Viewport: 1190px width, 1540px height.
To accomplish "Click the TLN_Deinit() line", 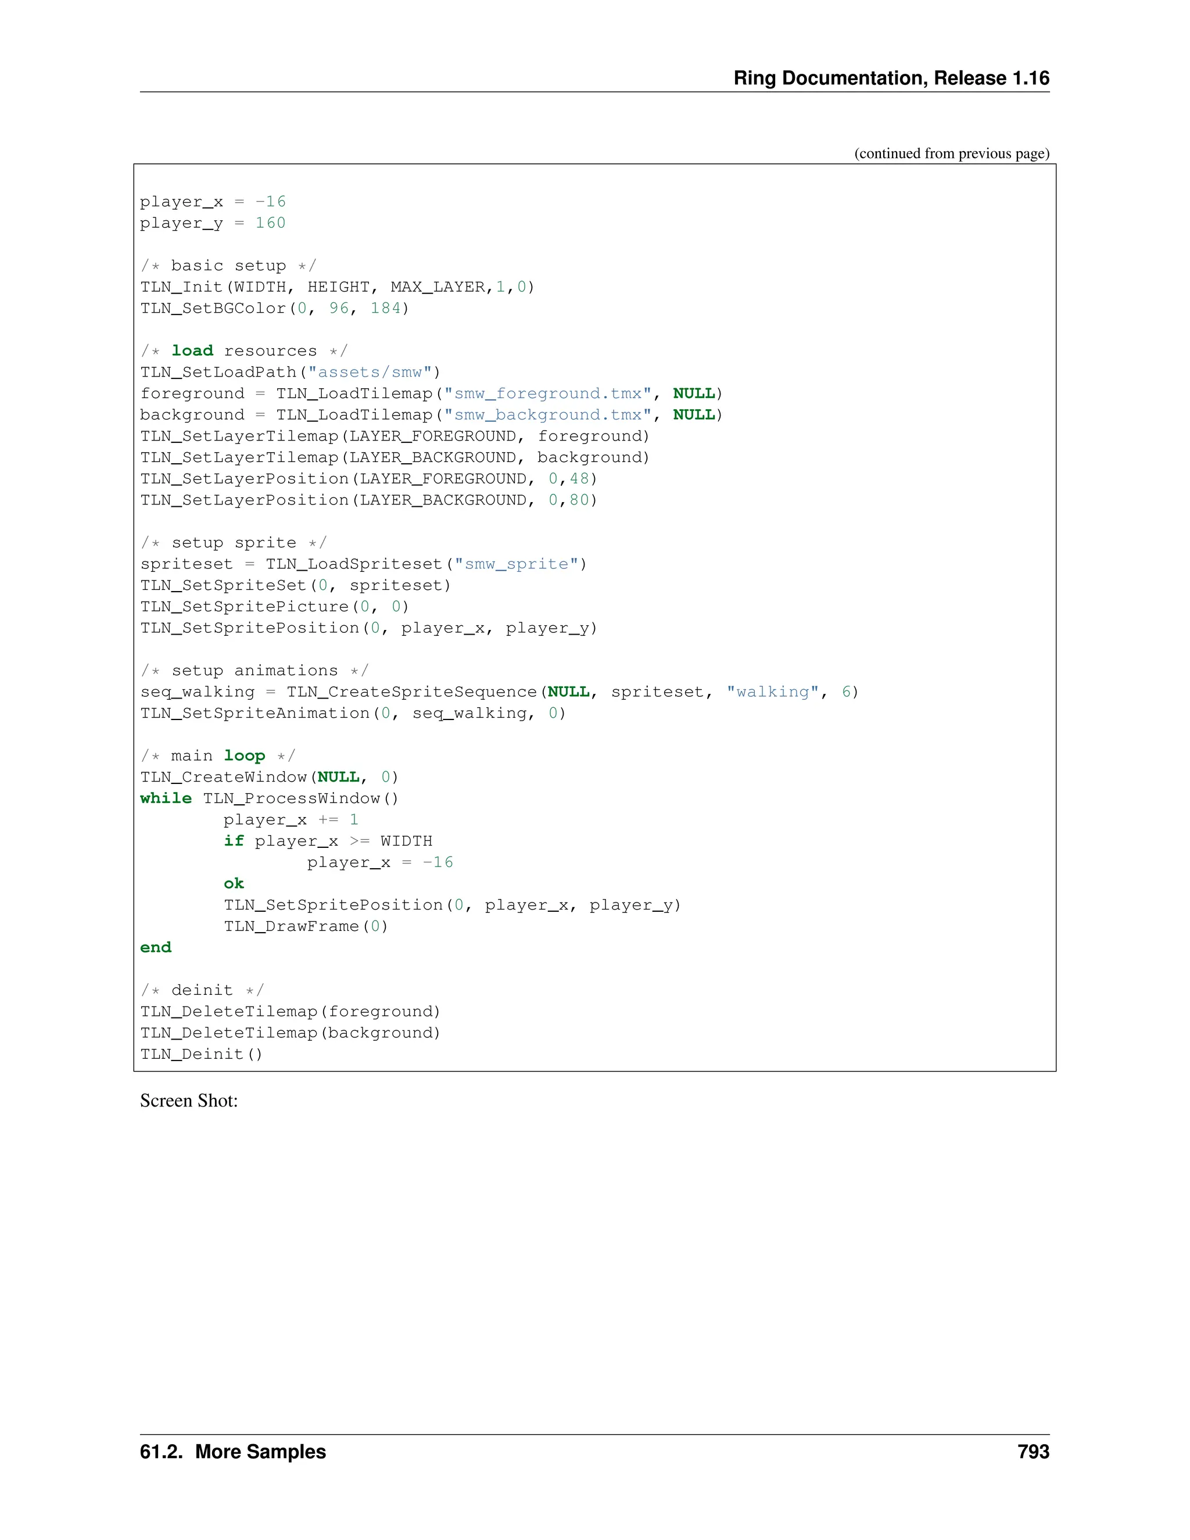I will click(x=201, y=1054).
